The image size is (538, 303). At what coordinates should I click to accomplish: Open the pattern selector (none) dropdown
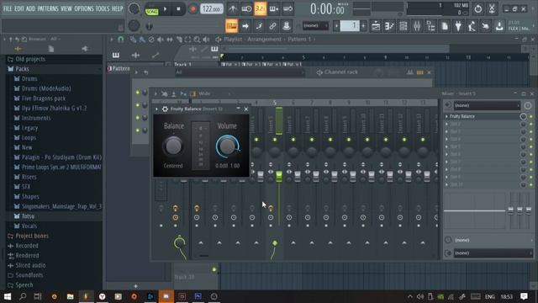pyautogui.click(x=315, y=26)
